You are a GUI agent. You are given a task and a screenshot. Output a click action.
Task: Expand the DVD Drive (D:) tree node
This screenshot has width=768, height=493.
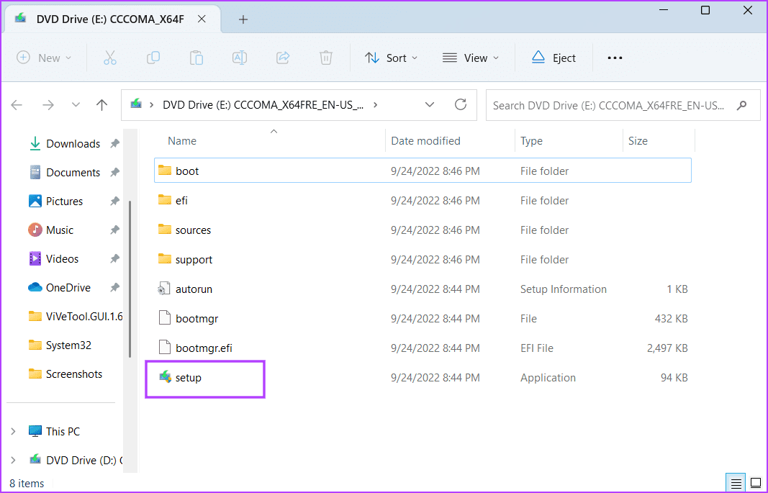(13, 460)
